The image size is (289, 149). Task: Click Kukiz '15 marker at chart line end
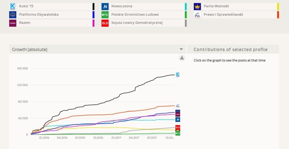tap(177, 74)
